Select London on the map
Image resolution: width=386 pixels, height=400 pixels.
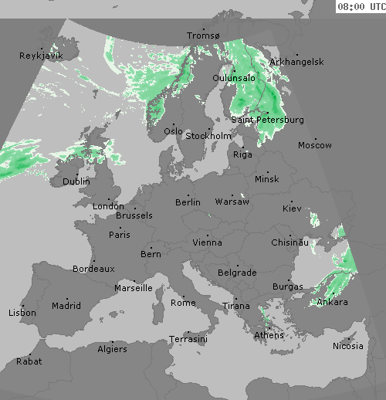pyautogui.click(x=108, y=206)
